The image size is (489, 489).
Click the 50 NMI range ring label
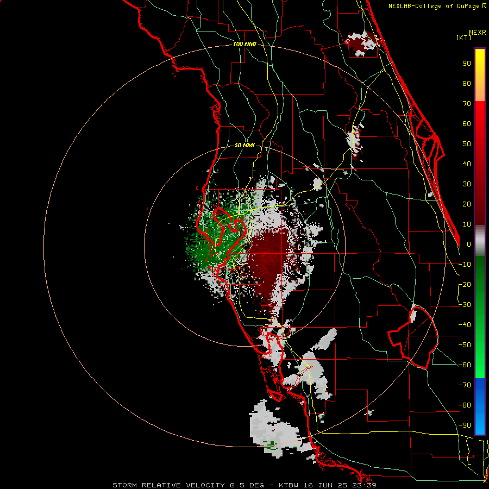(x=244, y=145)
